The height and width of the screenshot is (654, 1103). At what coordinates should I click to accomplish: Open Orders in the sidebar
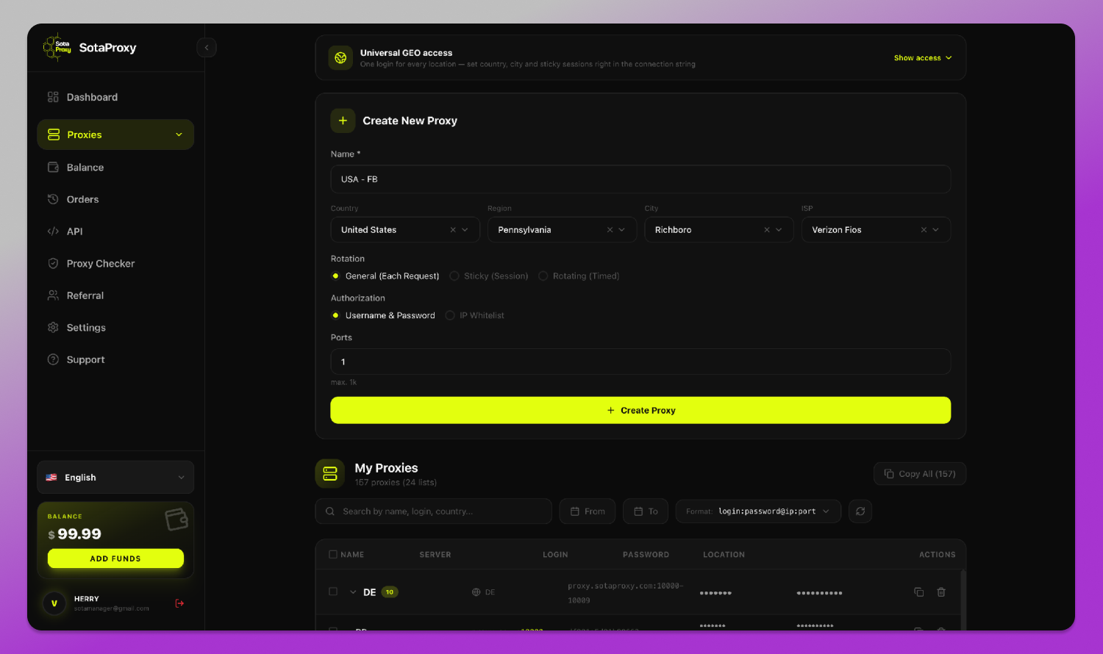pos(115,199)
